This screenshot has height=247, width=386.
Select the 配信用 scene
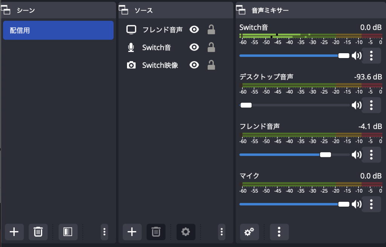click(x=58, y=30)
